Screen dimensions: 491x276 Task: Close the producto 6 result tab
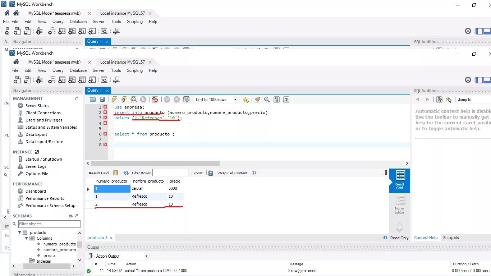pos(111,238)
